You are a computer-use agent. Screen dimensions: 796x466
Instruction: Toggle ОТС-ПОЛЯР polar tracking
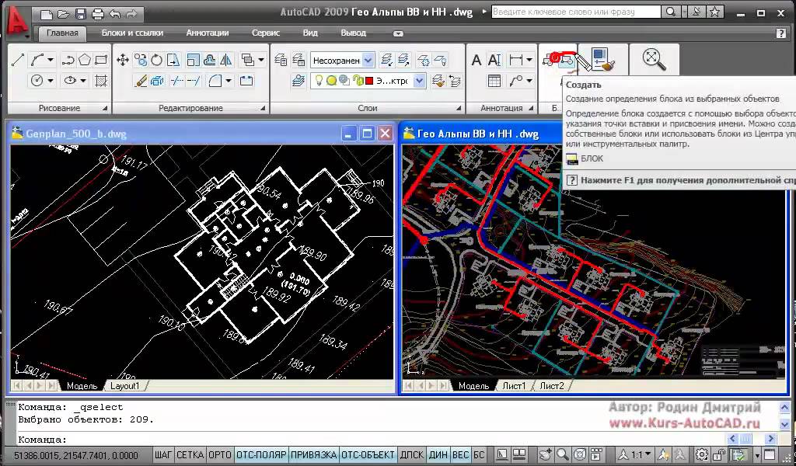(261, 455)
